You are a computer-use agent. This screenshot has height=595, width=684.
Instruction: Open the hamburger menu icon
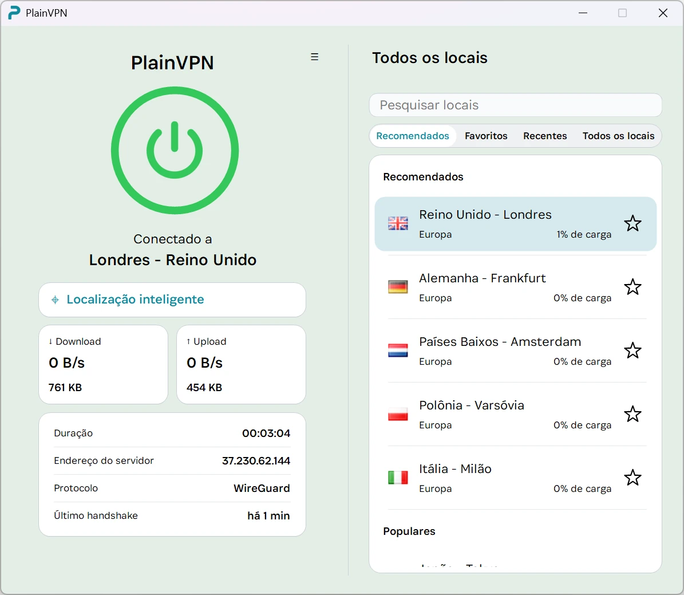pyautogui.click(x=314, y=57)
